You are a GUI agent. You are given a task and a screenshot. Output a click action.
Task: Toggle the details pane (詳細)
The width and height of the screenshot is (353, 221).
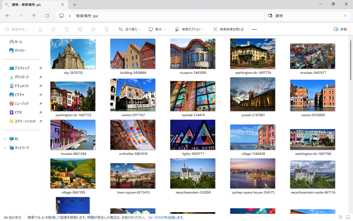pos(340,29)
